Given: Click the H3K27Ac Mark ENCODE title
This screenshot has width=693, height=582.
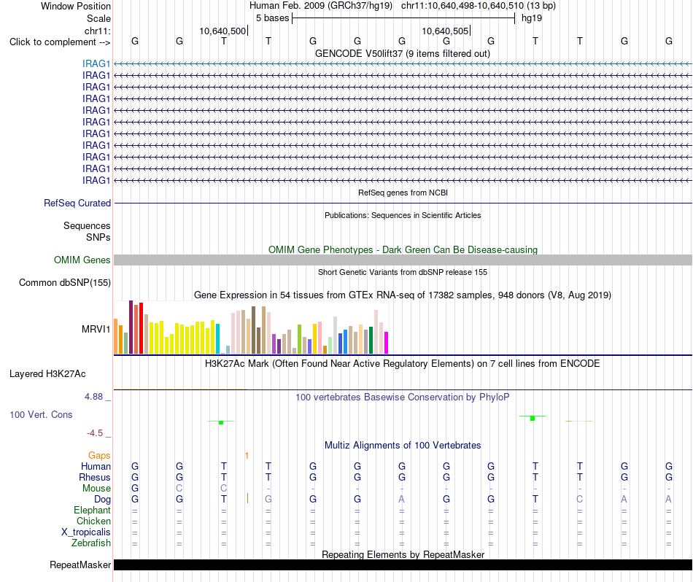Looking at the screenshot, I should (x=403, y=364).
